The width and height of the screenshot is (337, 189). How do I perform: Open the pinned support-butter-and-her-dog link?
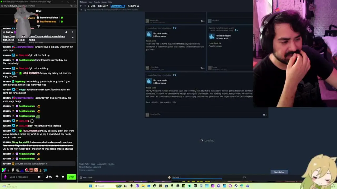click(34, 38)
